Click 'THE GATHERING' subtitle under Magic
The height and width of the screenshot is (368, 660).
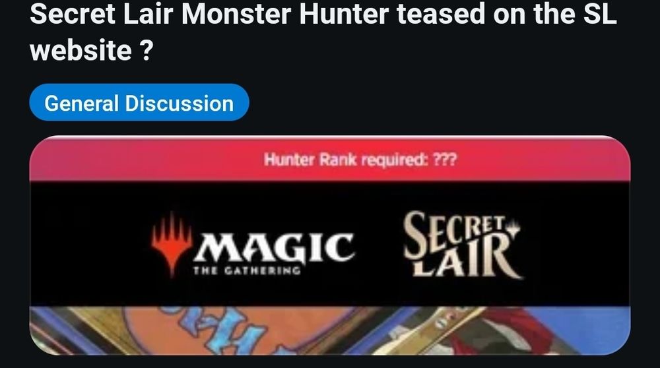click(247, 270)
